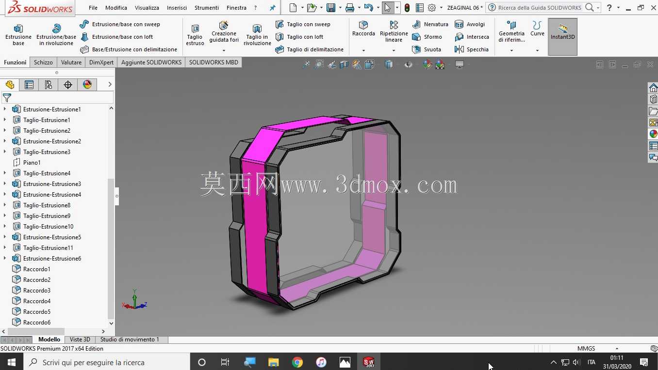The height and width of the screenshot is (370, 658).
Task: Choose Estrusione/base con sweep
Action: 120,24
